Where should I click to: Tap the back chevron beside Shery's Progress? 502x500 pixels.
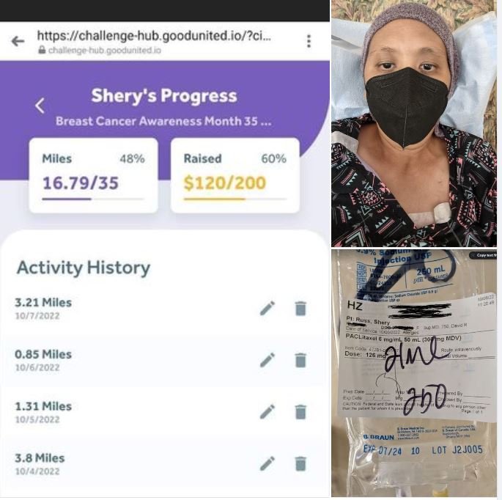point(40,106)
